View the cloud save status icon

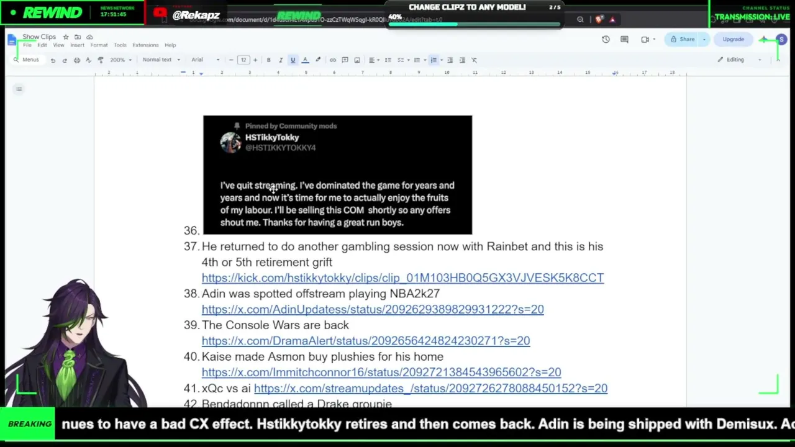click(89, 37)
